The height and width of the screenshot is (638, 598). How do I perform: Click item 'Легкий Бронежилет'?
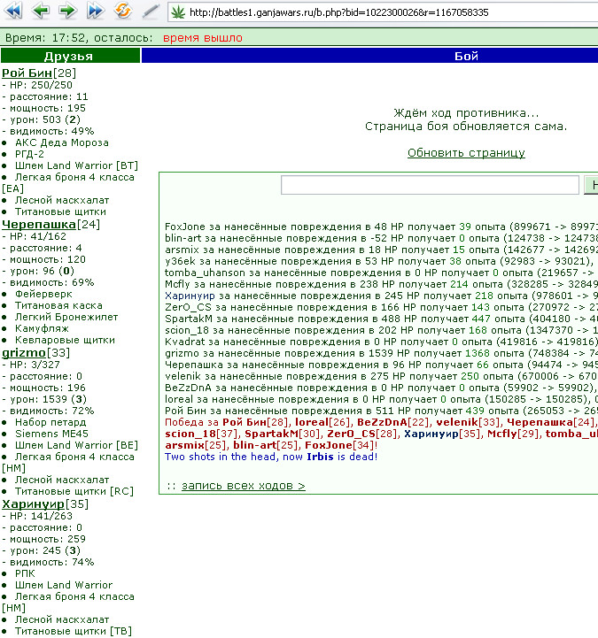(x=66, y=317)
